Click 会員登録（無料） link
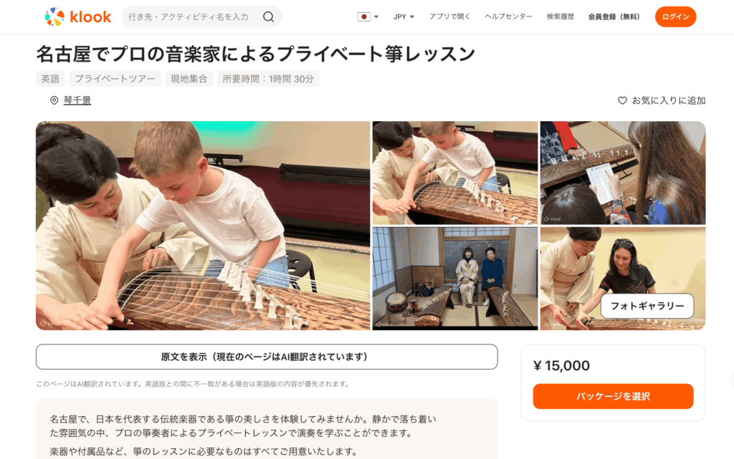734x459 pixels. coord(614,16)
